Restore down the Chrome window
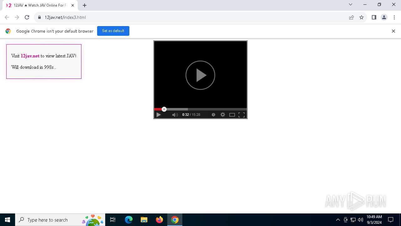Viewport: 401px width, 226px height. 379,4
